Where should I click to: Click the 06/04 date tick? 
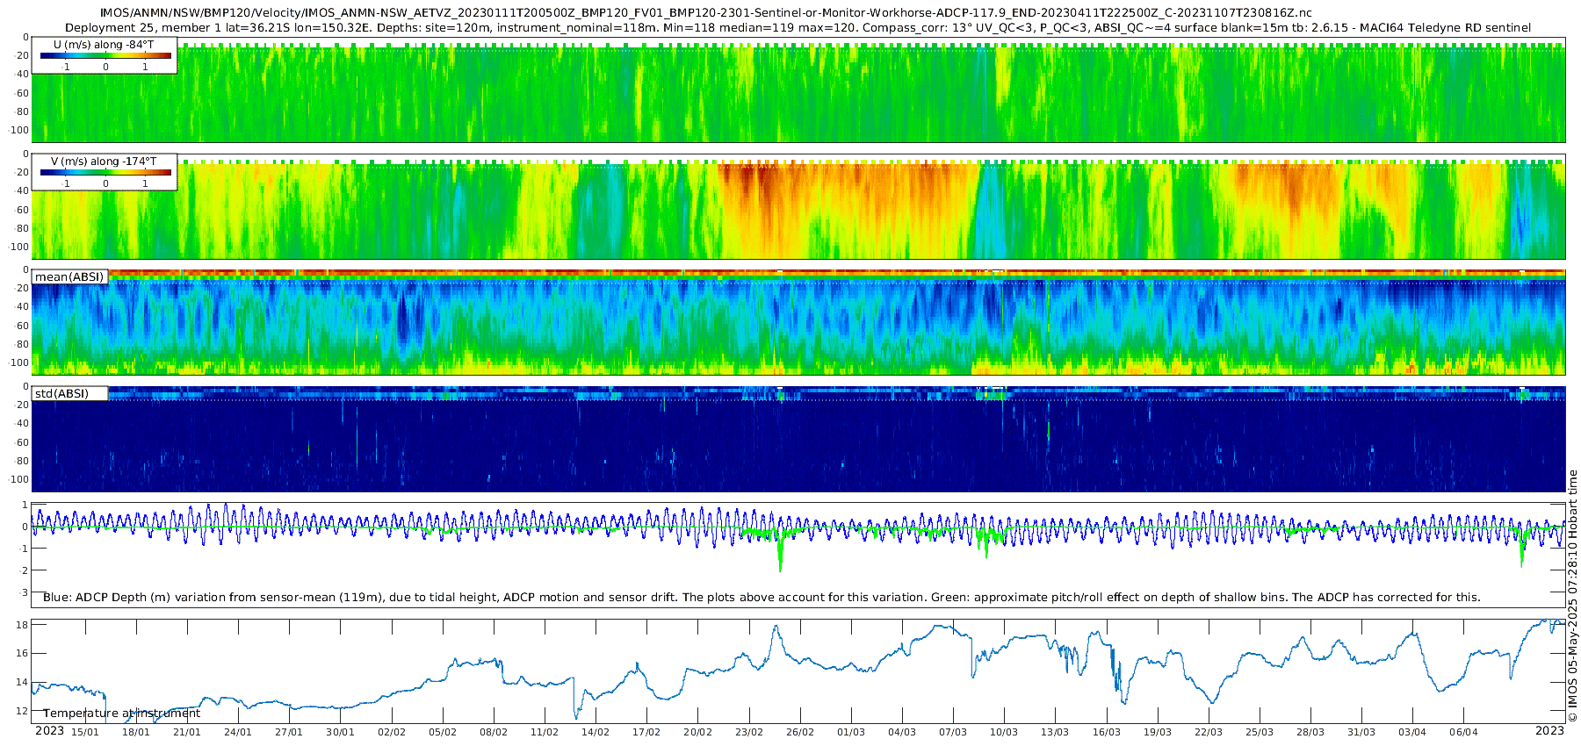point(1463,732)
